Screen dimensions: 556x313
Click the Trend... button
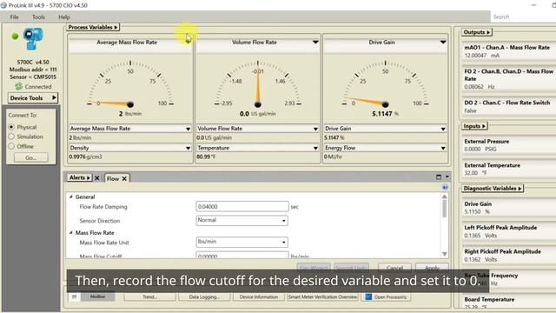[x=149, y=296]
